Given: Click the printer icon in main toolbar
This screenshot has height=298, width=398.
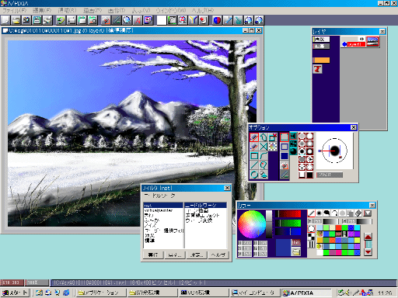Looking at the screenshot, I should pyautogui.click(x=47, y=20).
